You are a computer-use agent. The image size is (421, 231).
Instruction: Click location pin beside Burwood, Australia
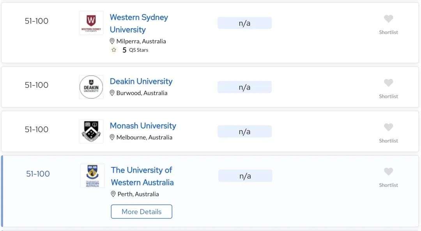(x=112, y=93)
